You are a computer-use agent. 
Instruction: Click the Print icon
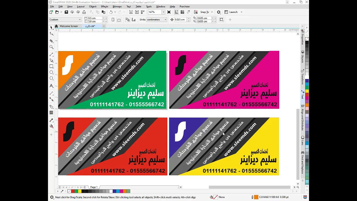click(84, 12)
